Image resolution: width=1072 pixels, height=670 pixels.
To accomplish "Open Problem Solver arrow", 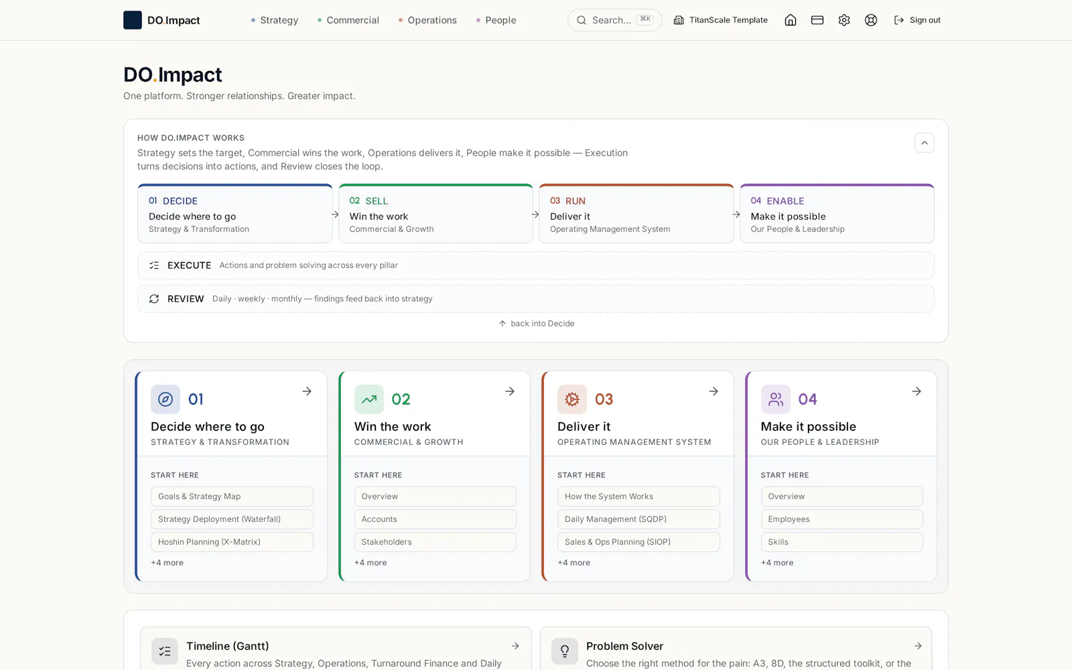I will tap(918, 646).
